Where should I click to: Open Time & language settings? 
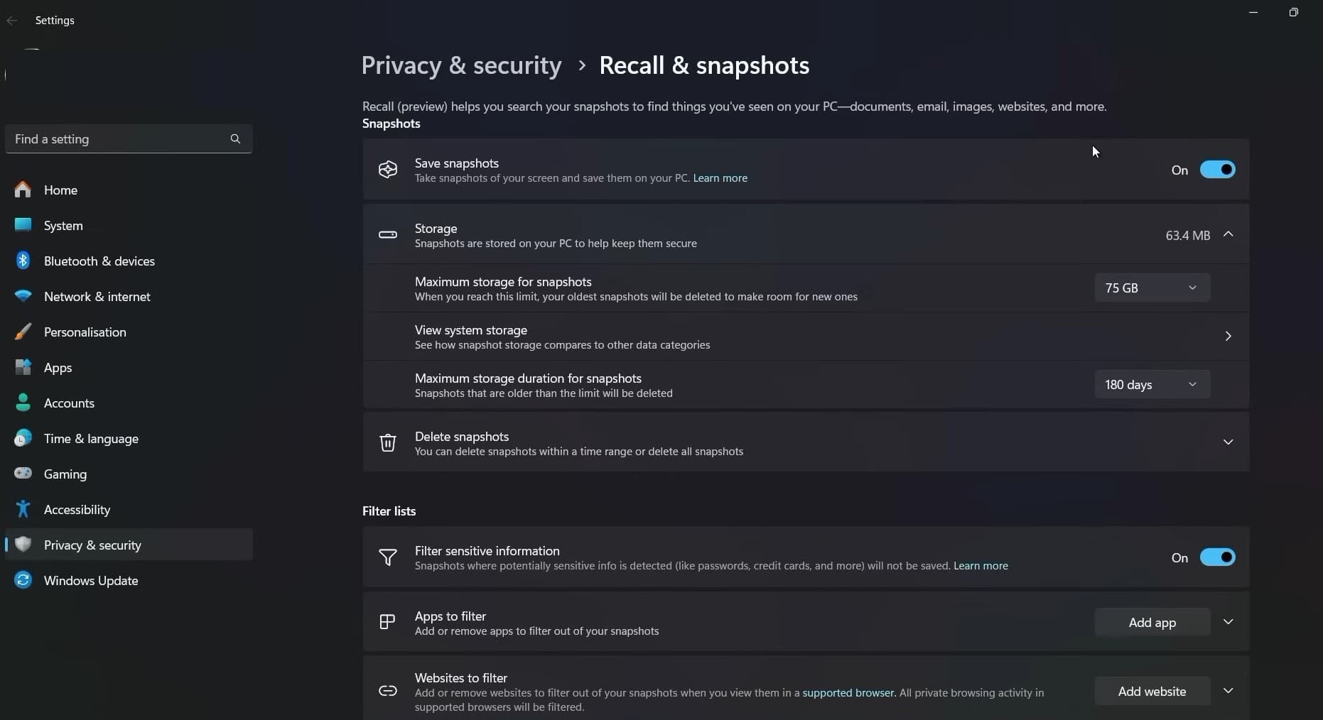pyautogui.click(x=90, y=438)
